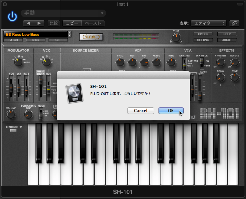Toggle the blue plug-in power button
This screenshot has height=199, width=246.
pos(12,17)
